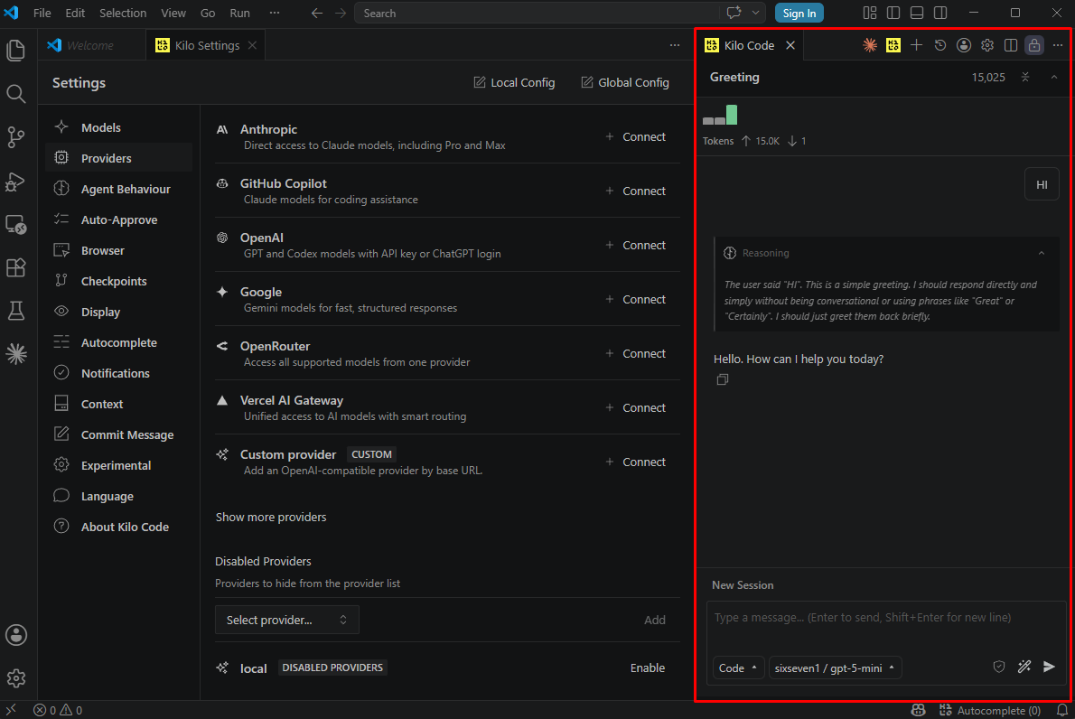
Task: Open Remote Explorer view in activity bar
Action: pyautogui.click(x=15, y=224)
